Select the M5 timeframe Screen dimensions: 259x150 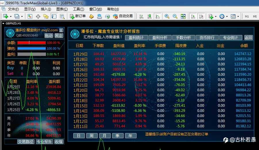(255, 16)
